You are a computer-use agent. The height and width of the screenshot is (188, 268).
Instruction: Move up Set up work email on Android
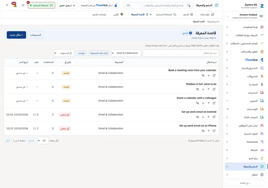[x=209, y=117]
